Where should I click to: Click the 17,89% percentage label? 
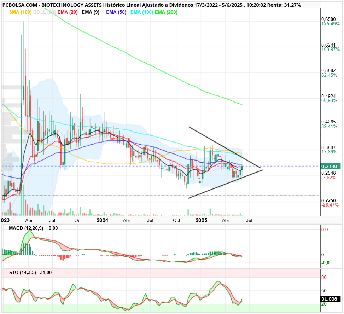pyautogui.click(x=329, y=152)
